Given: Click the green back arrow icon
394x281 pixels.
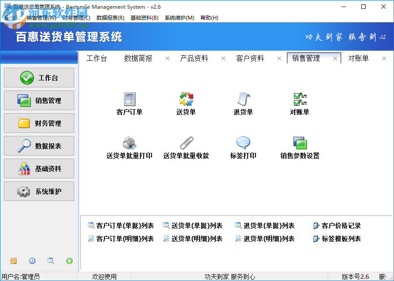Looking at the screenshot, I should click(x=69, y=261).
